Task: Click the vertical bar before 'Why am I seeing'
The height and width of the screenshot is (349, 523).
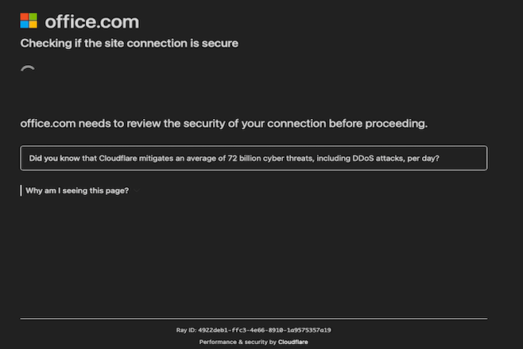Action: click(21, 190)
